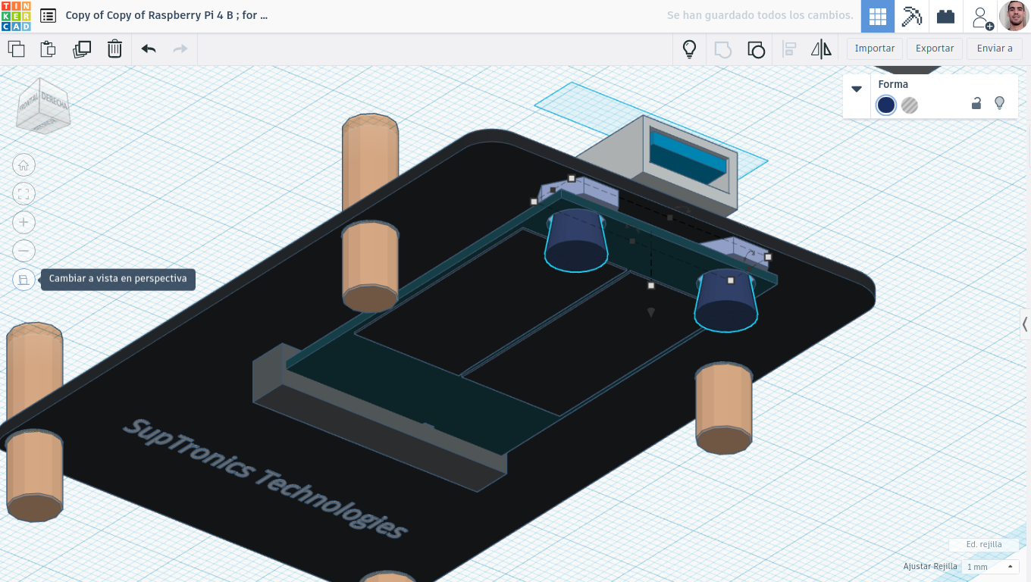The image size is (1031, 582).
Task: Expand the right shapes panel handle
Action: coord(1025,324)
